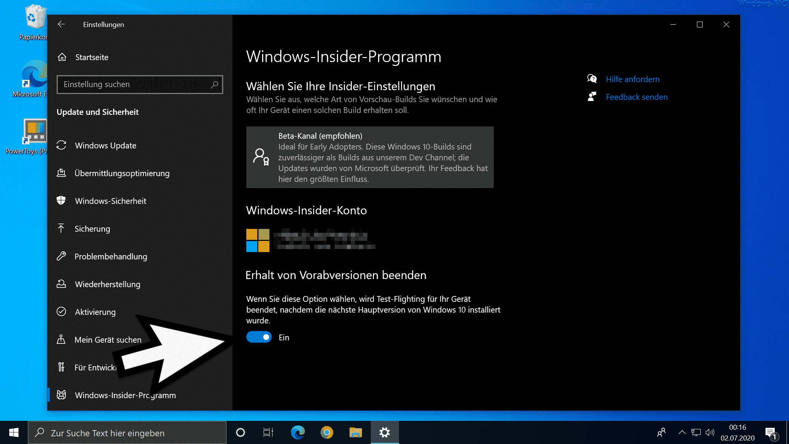The height and width of the screenshot is (444, 789).
Task: Select the Windows-Sicherheit shield icon
Action: coord(61,200)
